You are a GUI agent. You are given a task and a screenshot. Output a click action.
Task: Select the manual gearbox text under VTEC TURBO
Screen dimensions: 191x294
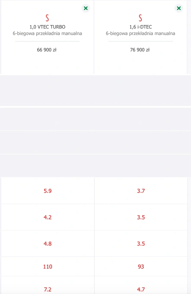coord(47,34)
